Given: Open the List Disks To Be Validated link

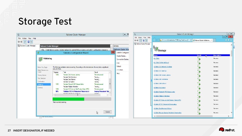Looking at the screenshot, I should pos(161,63).
